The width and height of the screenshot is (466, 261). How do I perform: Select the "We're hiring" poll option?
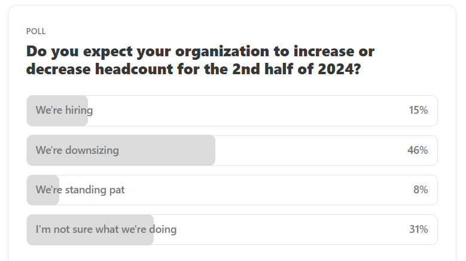tap(232, 111)
